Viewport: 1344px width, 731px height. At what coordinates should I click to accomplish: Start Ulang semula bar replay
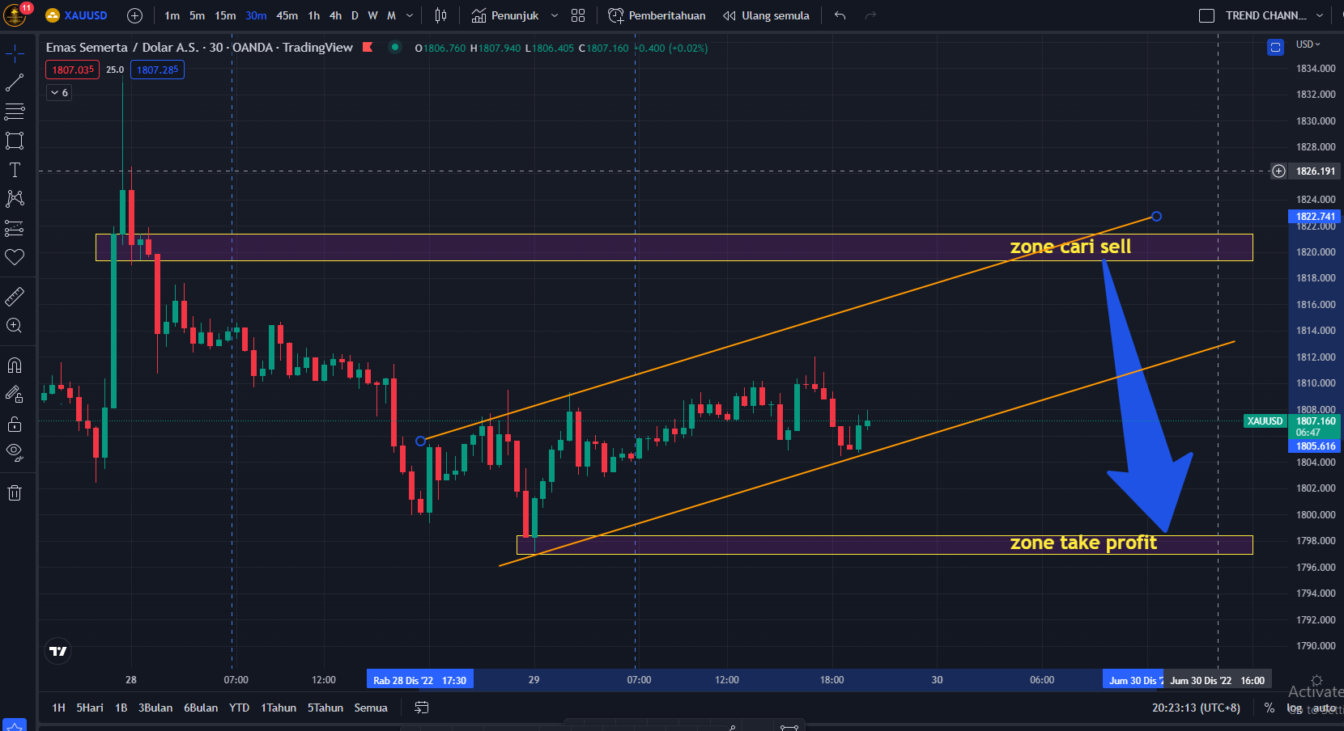[x=766, y=15]
